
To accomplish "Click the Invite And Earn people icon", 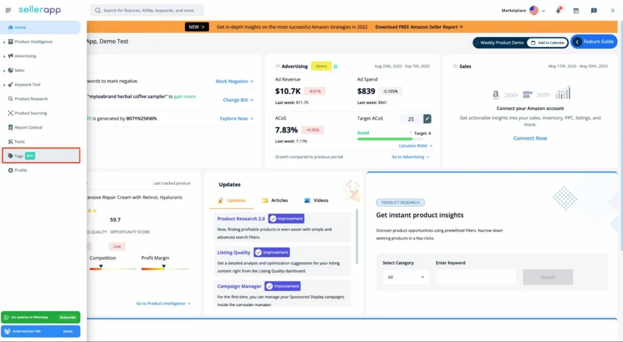I will coord(7,331).
